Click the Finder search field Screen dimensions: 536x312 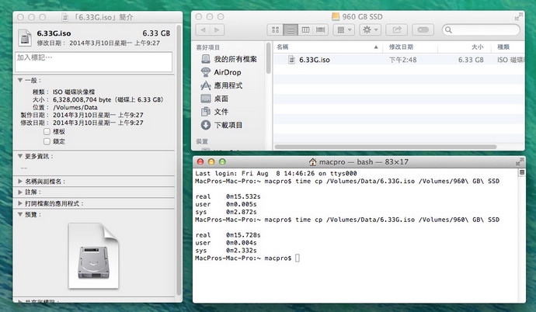(x=481, y=30)
